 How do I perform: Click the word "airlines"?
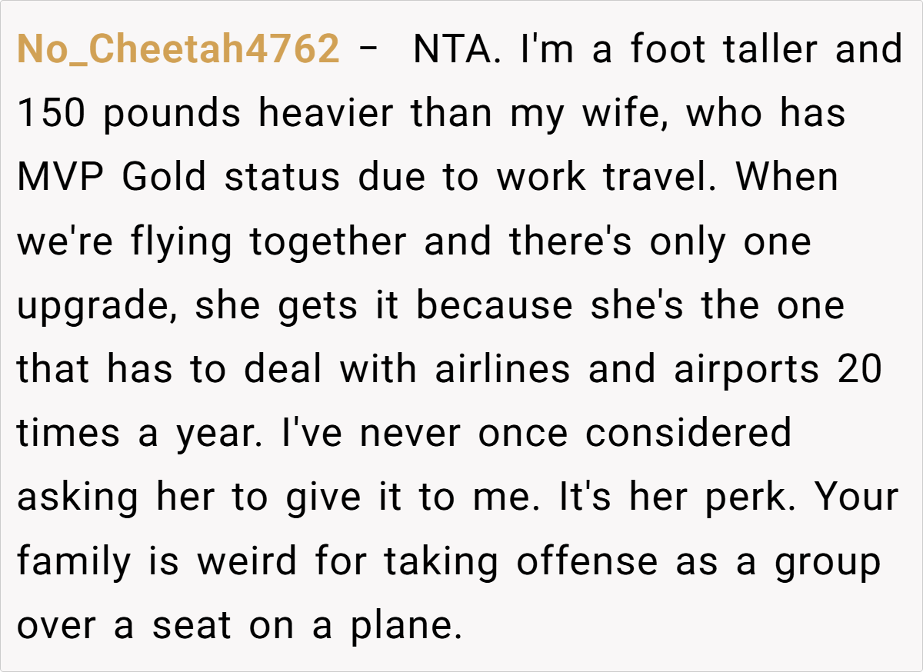pyautogui.click(x=503, y=370)
